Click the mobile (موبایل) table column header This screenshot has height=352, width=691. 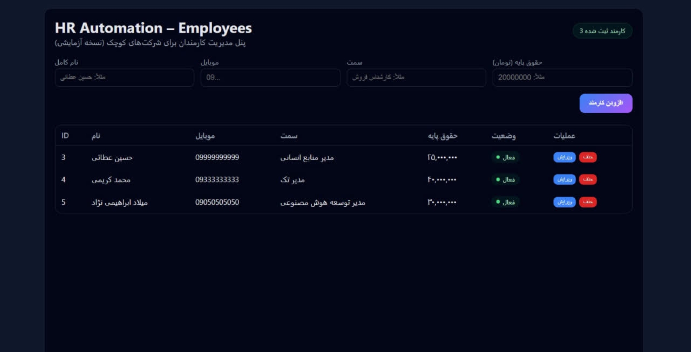tap(205, 136)
